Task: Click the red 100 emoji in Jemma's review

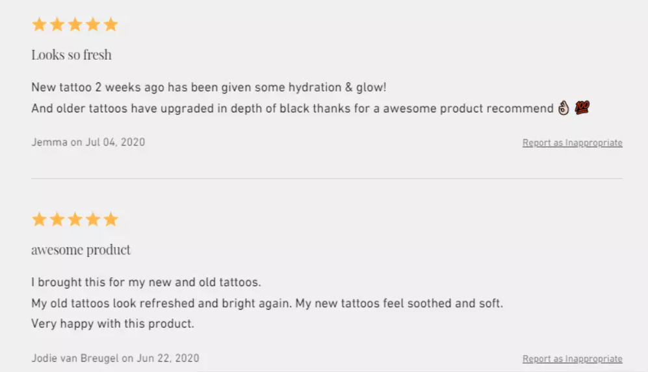Action: (x=582, y=108)
